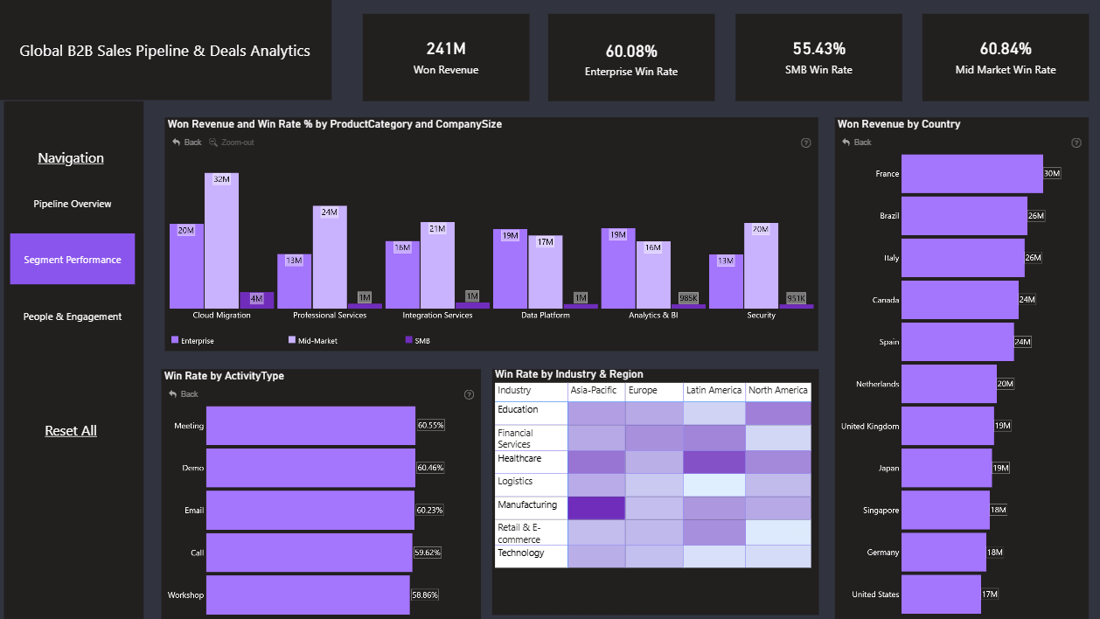Viewport: 1100px width, 619px height.
Task: Click Global B2B Sales Pipeline dashboard title
Action: click(x=165, y=51)
